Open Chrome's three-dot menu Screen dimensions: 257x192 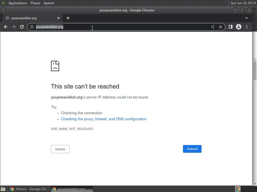click(247, 27)
